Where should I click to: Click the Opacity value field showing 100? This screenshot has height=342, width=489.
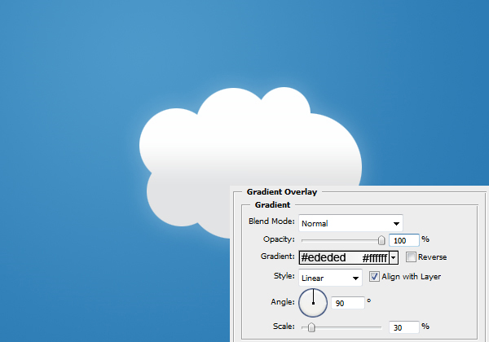(x=404, y=240)
